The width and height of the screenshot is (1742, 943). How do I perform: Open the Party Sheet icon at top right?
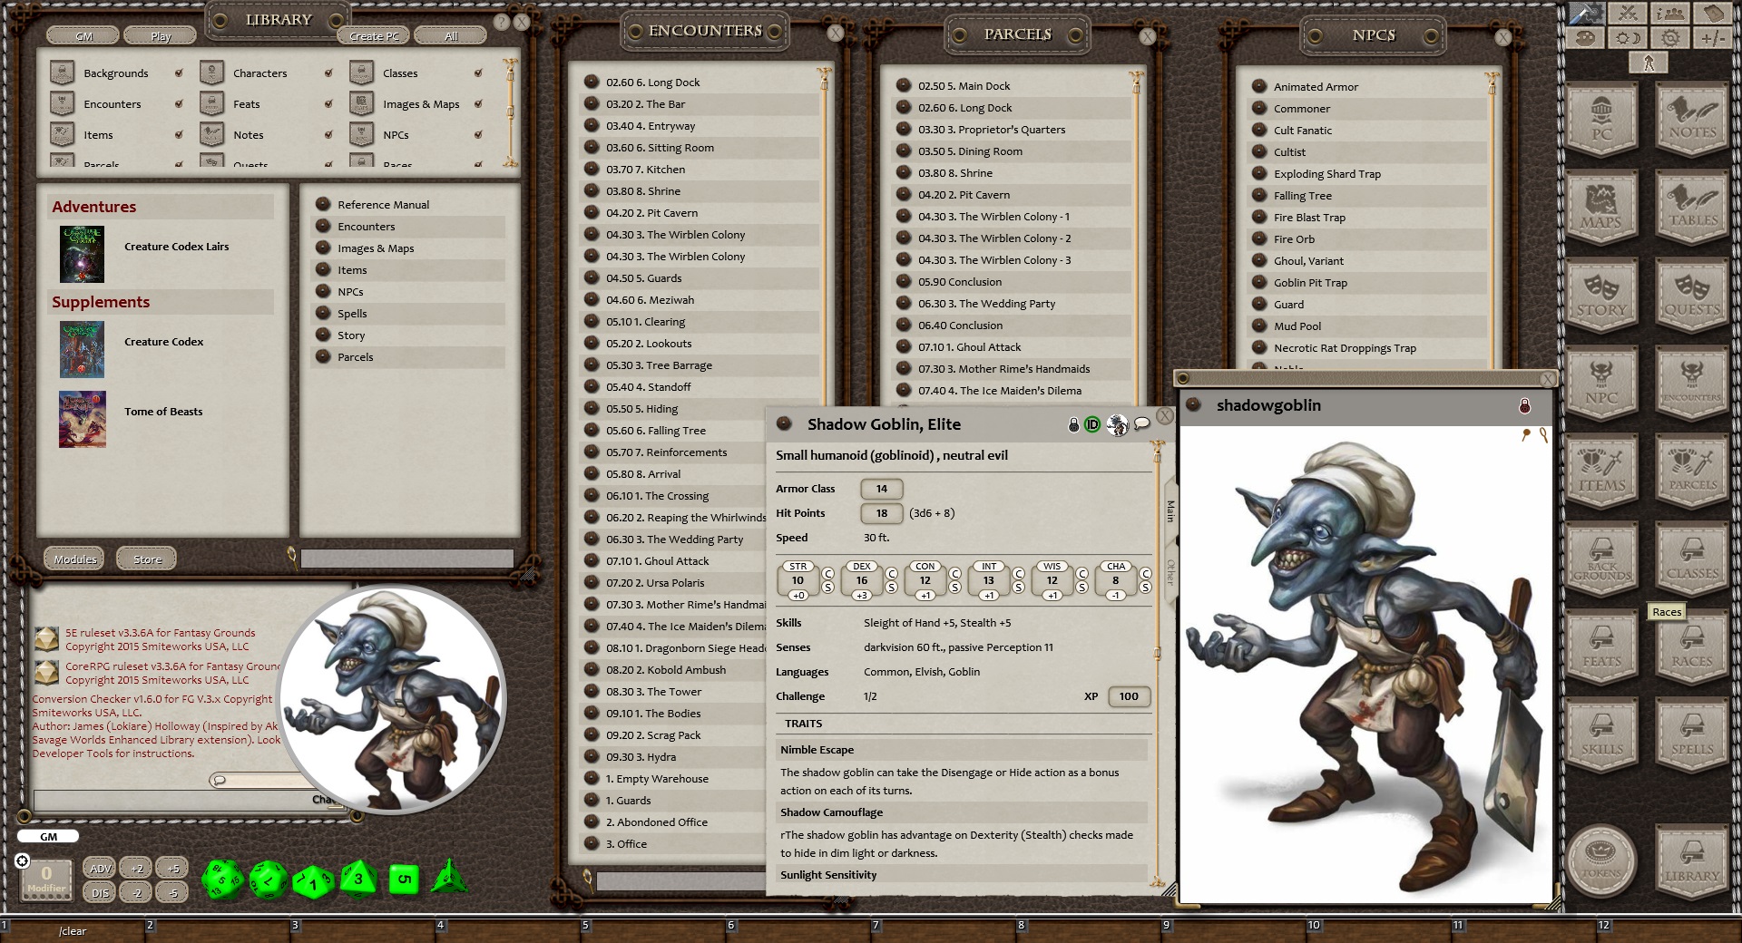point(1672,15)
